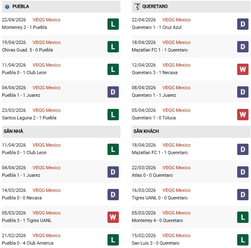This screenshot has height=248, width=251.
Task: Open VĐQG Mexico link dated 08/04/2026
Action: point(177,88)
